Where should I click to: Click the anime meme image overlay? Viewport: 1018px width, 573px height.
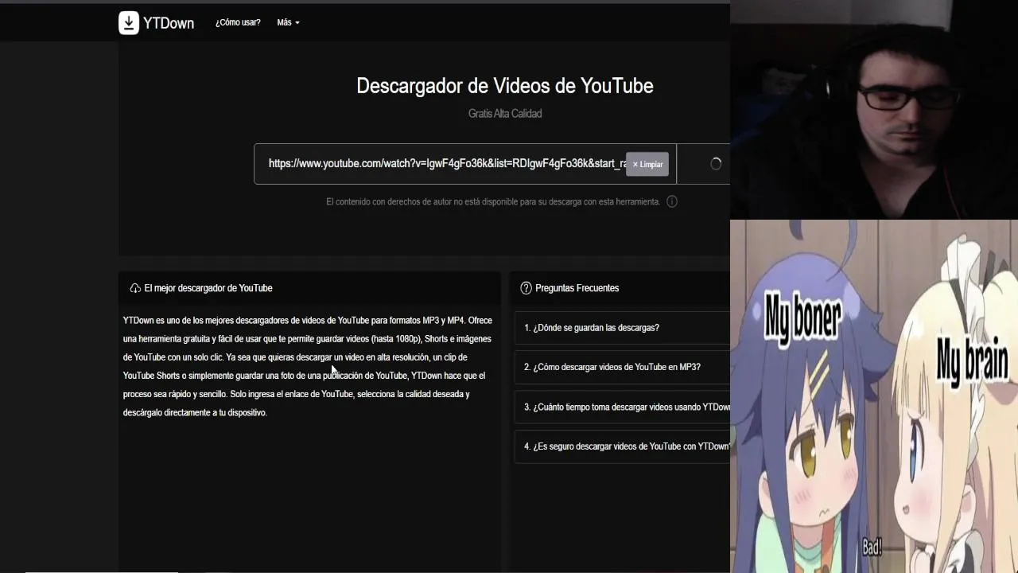pyautogui.click(x=874, y=396)
